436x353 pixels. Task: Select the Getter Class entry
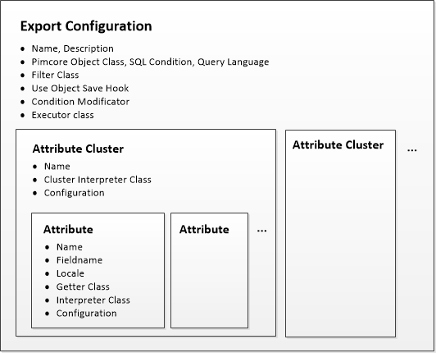(x=83, y=287)
